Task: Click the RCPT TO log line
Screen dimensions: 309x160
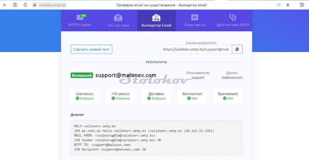Action: pos(102,145)
